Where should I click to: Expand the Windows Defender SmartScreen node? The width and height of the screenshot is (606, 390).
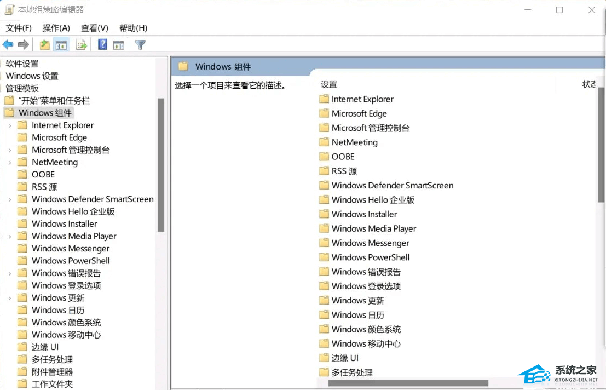[10, 199]
